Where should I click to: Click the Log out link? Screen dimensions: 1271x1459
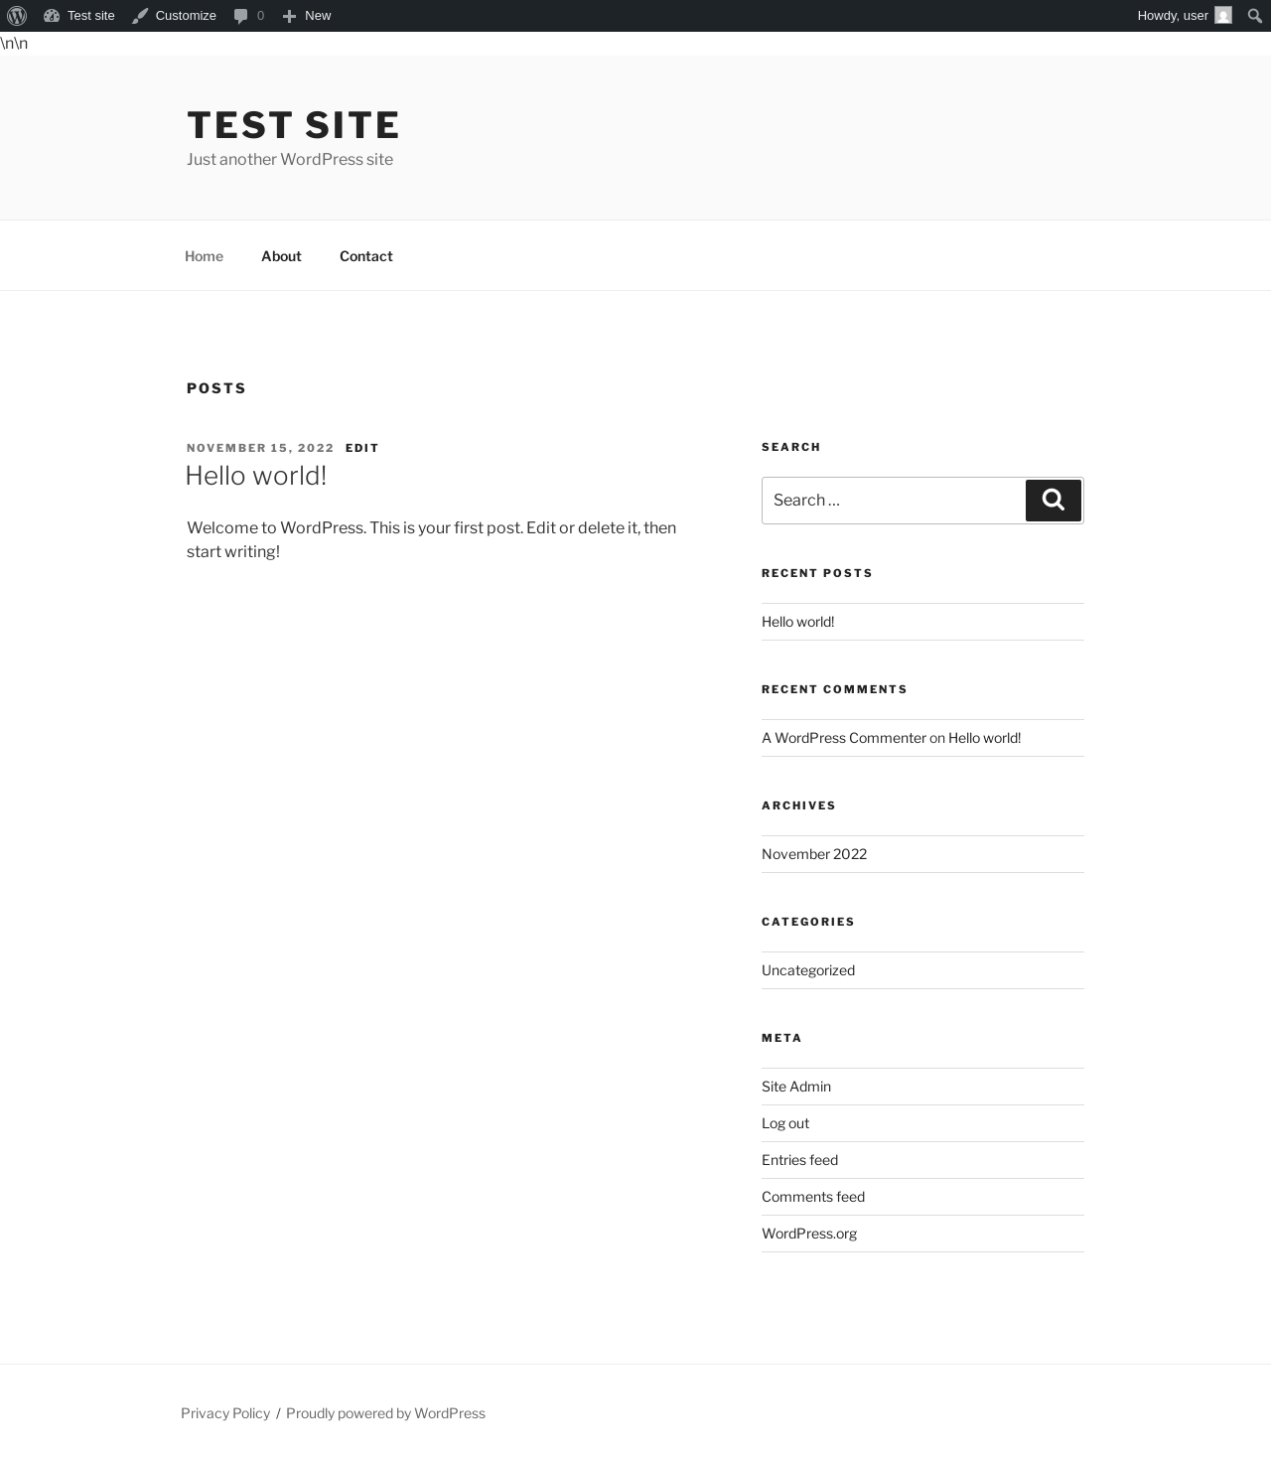tap(785, 1123)
